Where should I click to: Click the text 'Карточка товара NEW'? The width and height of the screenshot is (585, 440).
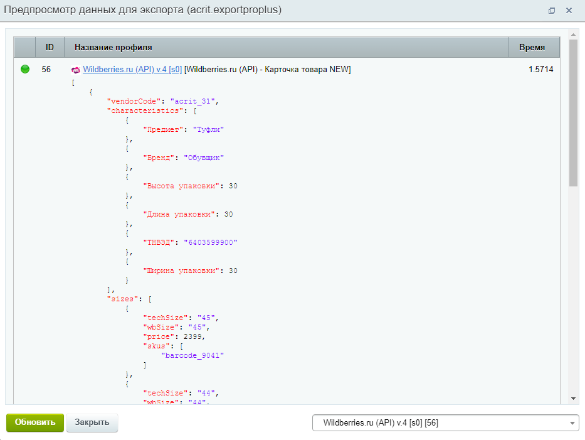pyautogui.click(x=308, y=69)
